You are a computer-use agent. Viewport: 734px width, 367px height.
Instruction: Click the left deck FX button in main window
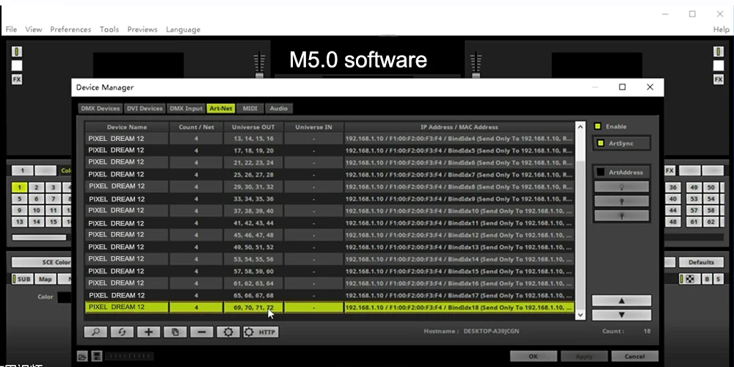pos(17,79)
